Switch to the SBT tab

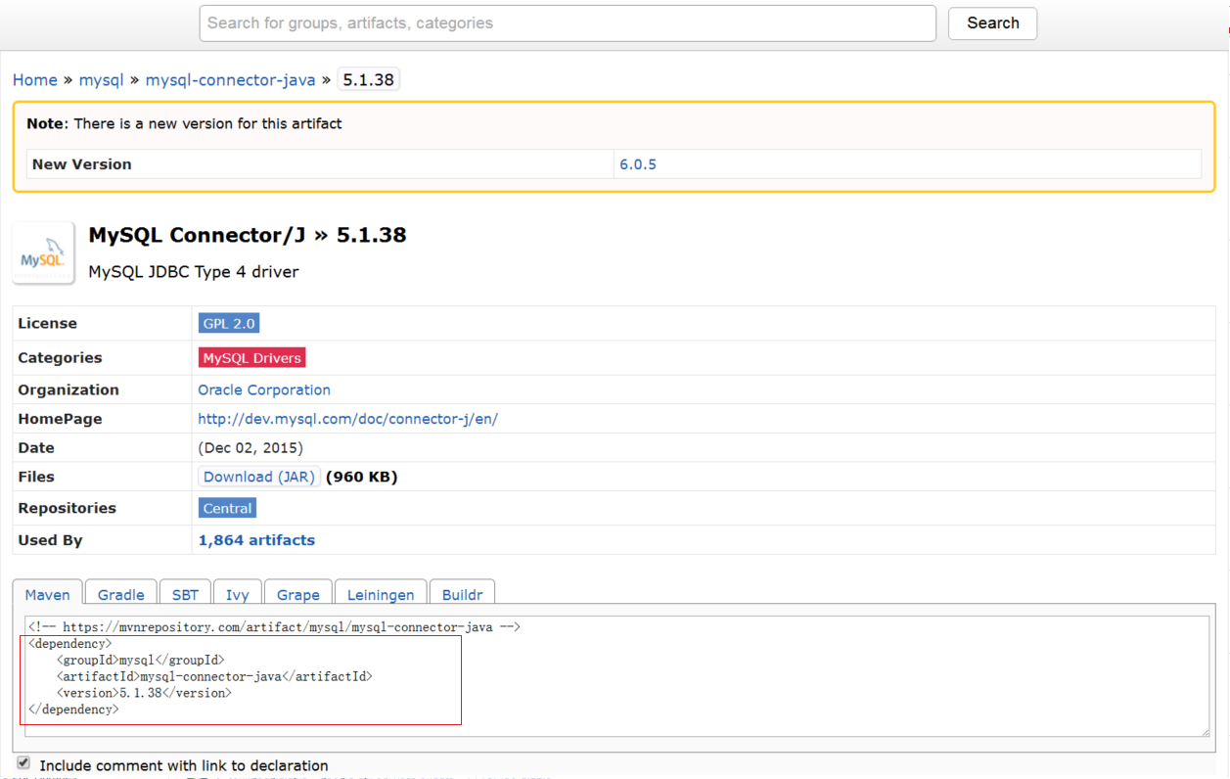click(185, 594)
